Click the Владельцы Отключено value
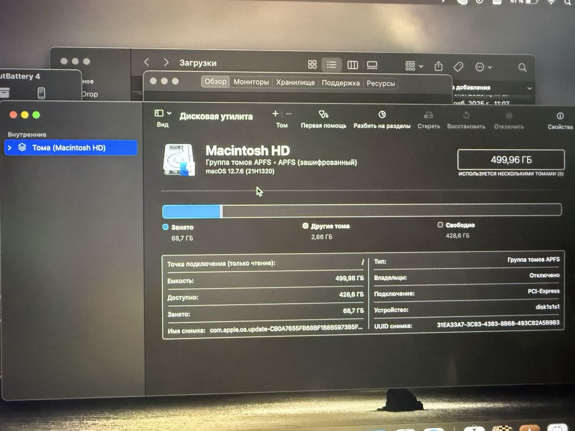Image resolution: width=575 pixels, height=431 pixels. 545,275
